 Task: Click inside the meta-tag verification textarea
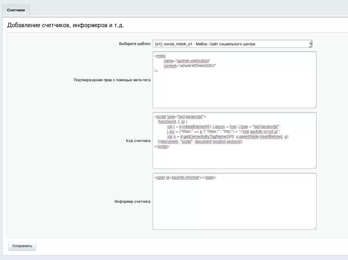[x=234, y=80]
